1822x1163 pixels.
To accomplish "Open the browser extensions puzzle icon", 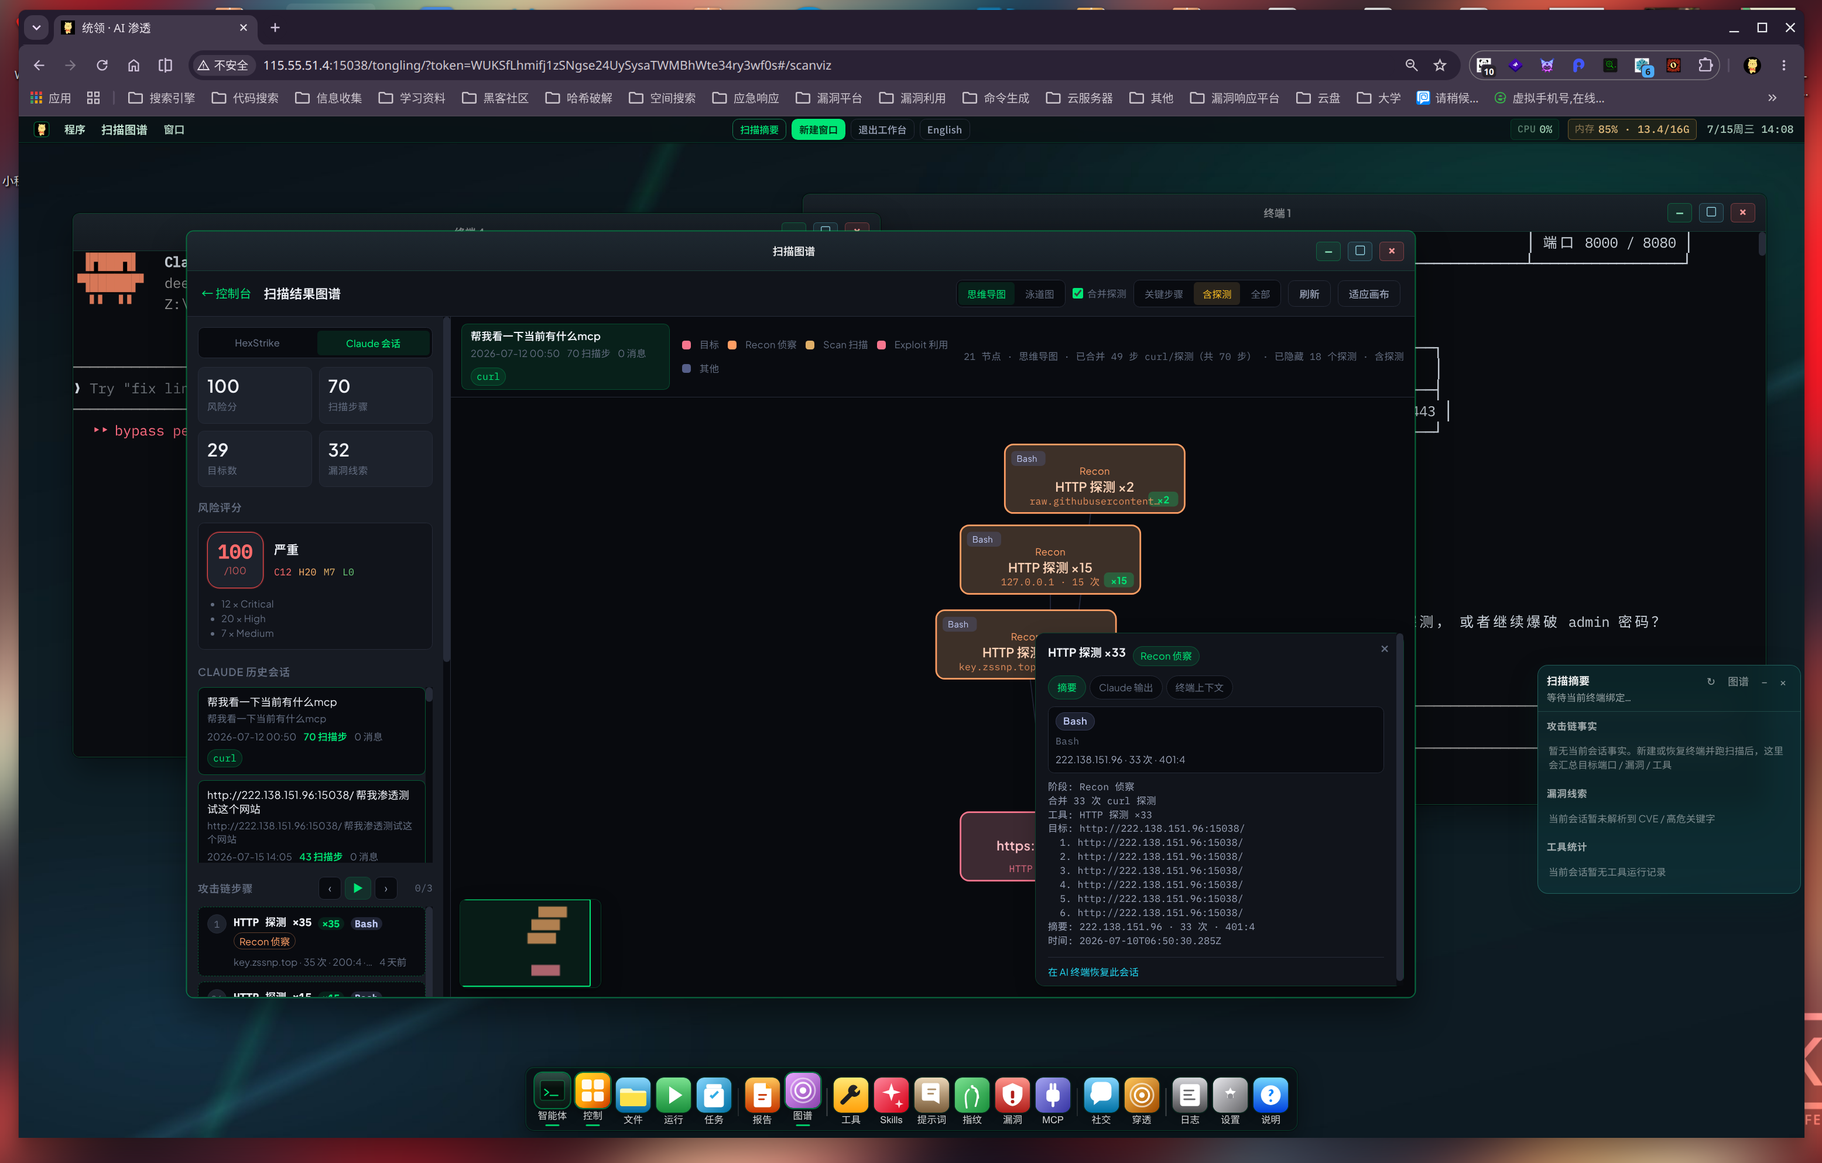I will (1705, 65).
